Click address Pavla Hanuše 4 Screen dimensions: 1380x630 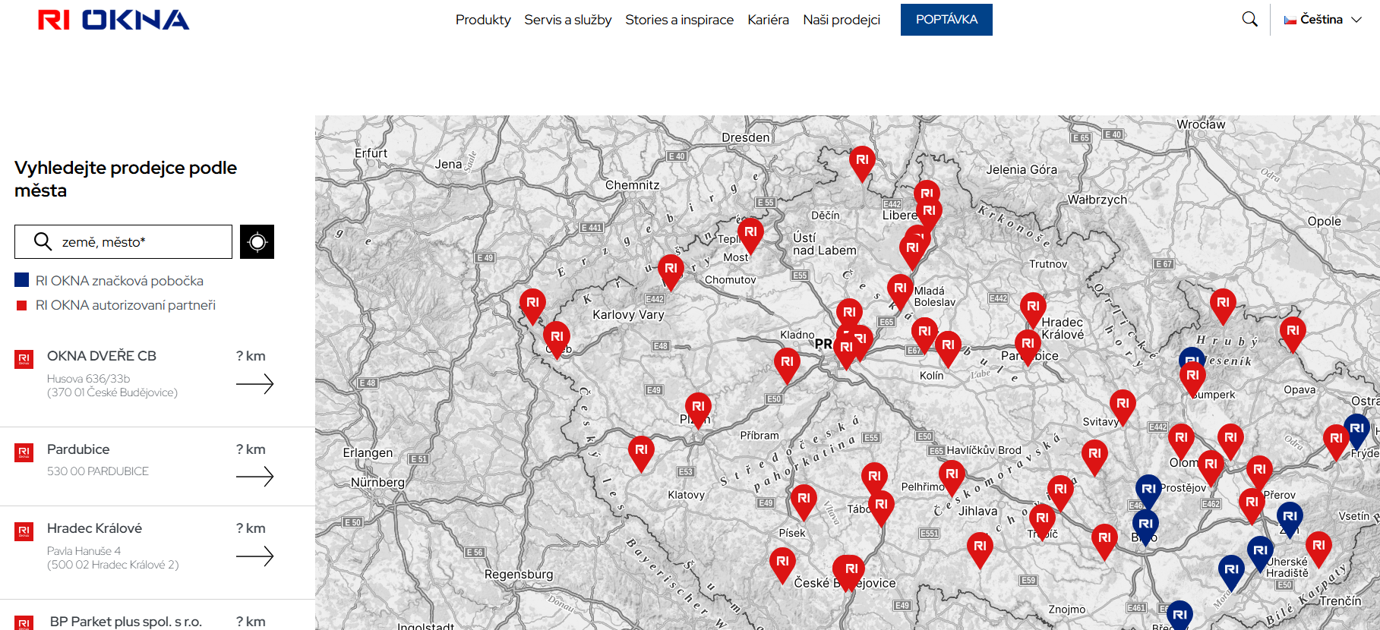(84, 551)
